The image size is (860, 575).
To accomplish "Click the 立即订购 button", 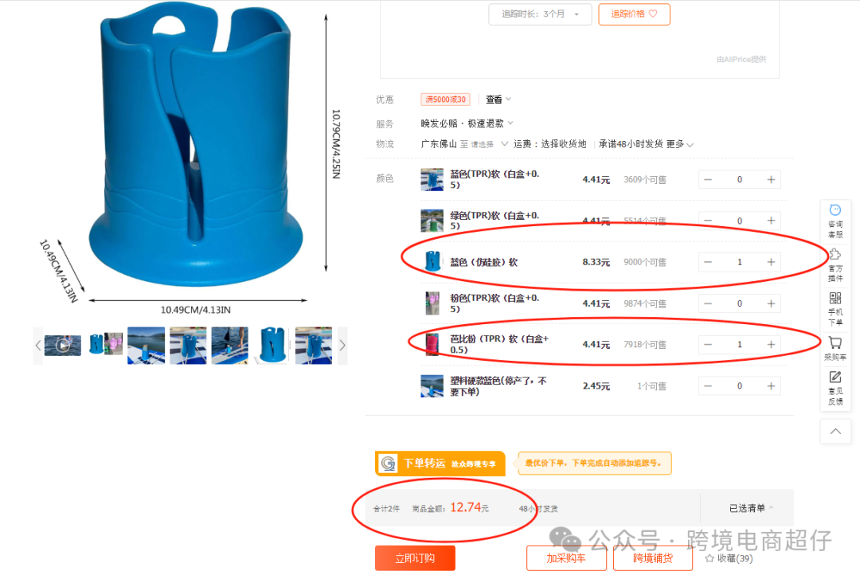I will (415, 558).
